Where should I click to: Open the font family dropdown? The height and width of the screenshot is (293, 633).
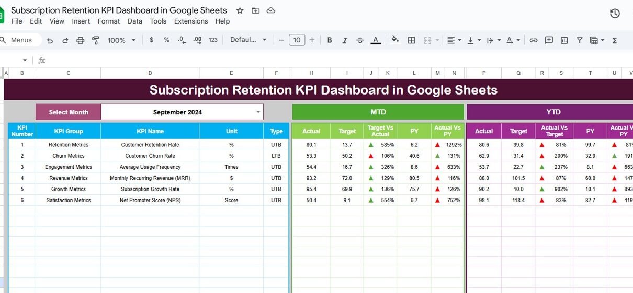point(248,40)
